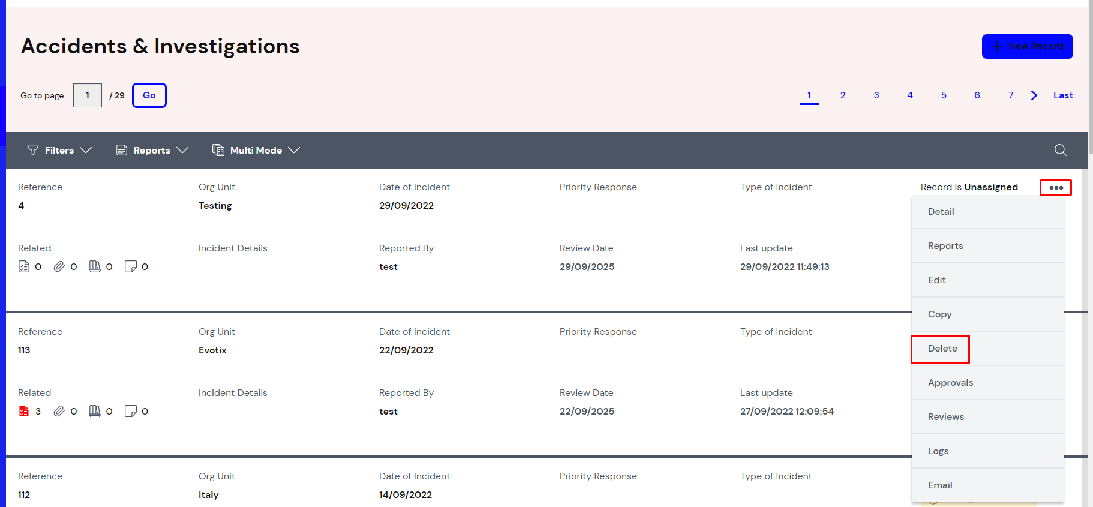This screenshot has width=1093, height=507.
Task: Click the note icon for record 4
Action: (130, 266)
